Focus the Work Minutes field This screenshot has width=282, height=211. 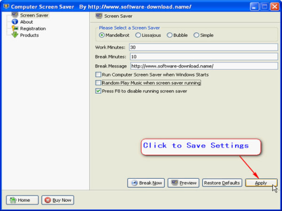point(204,47)
